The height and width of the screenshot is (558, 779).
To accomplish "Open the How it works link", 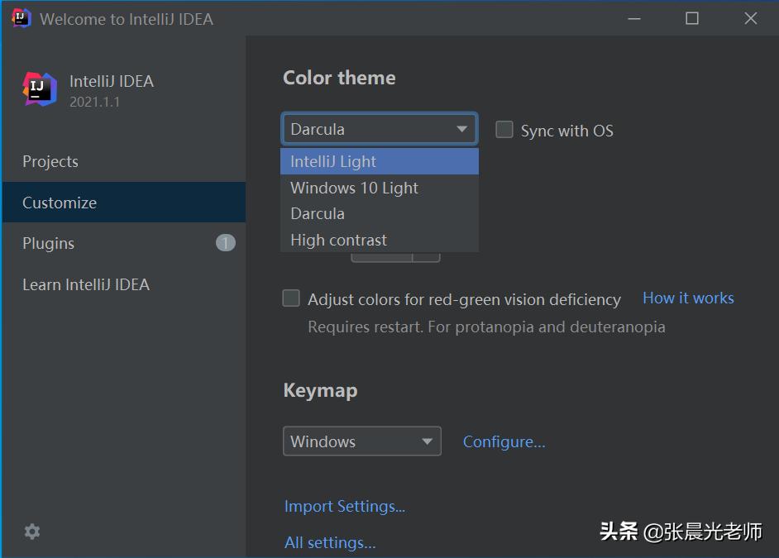I will [x=688, y=298].
